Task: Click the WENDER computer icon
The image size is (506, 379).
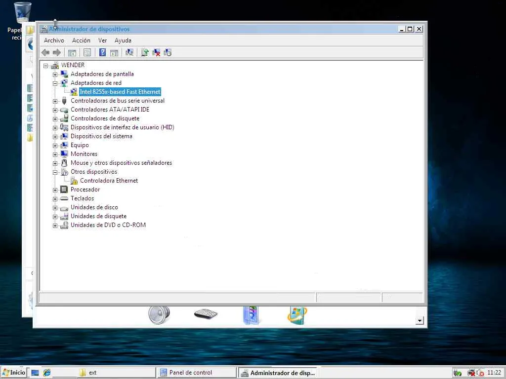Action: (55, 65)
